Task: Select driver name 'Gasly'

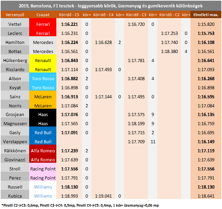Action: (x=15, y=133)
